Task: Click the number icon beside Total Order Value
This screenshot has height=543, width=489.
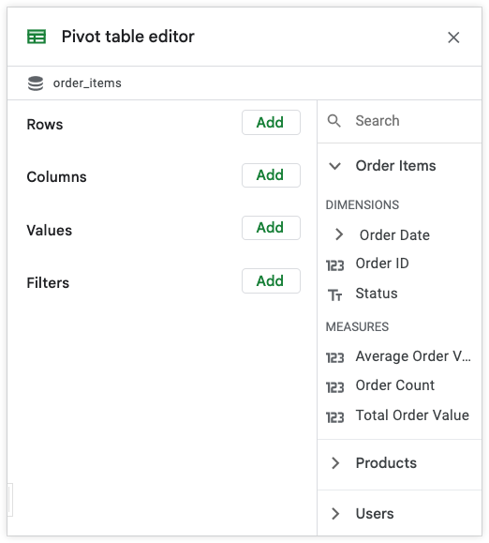Action: pyautogui.click(x=334, y=417)
